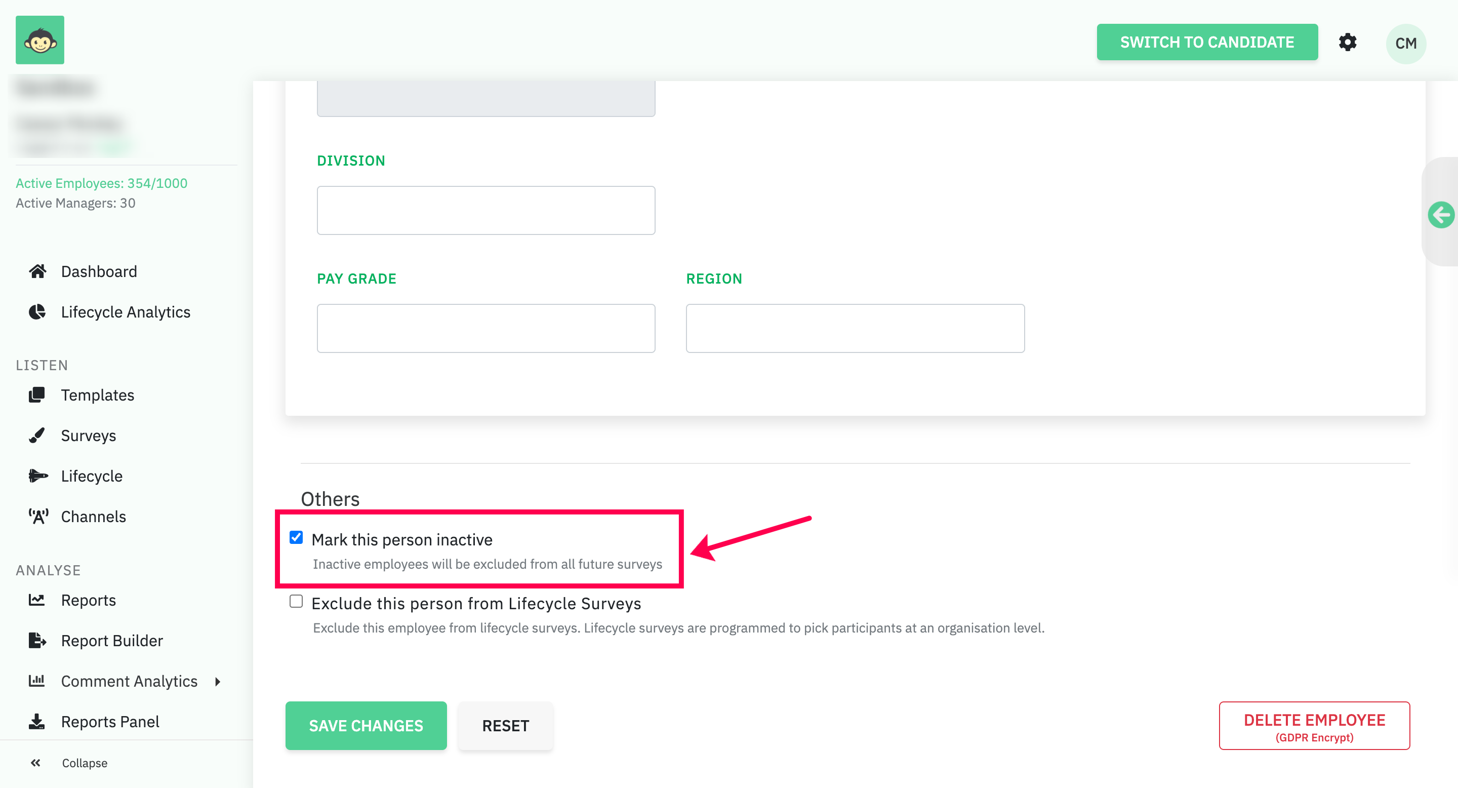Click the Lifecycle Analytics pie chart icon

coord(37,312)
